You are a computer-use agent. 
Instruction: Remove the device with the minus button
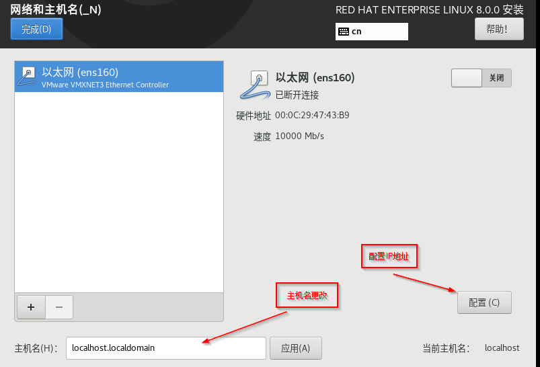(59, 307)
